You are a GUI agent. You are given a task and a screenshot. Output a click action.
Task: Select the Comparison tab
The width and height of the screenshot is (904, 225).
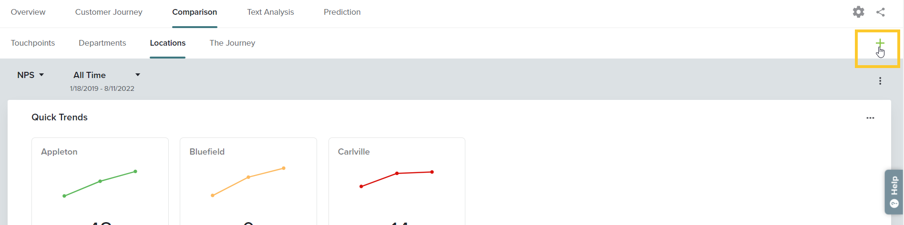[195, 12]
